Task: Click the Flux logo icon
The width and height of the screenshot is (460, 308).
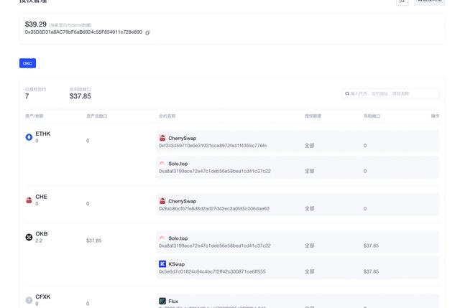Action: pos(162,301)
